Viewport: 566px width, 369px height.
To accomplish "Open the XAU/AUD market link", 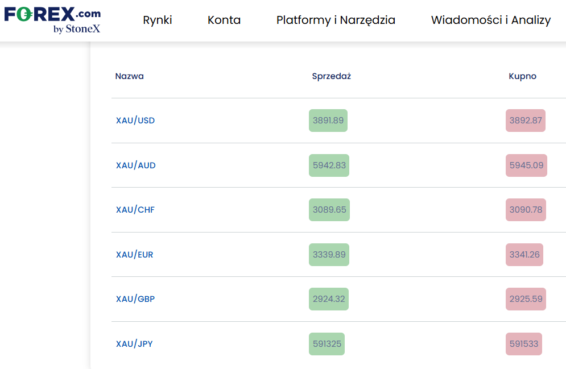I will click(x=136, y=165).
